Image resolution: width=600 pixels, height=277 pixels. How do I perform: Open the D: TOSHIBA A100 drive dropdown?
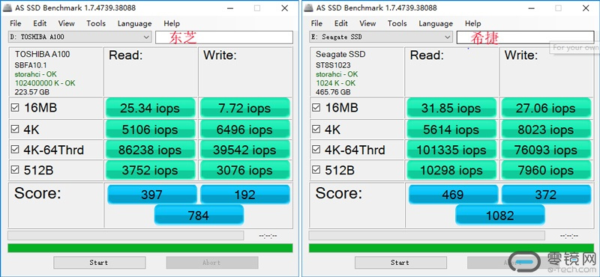coord(80,37)
